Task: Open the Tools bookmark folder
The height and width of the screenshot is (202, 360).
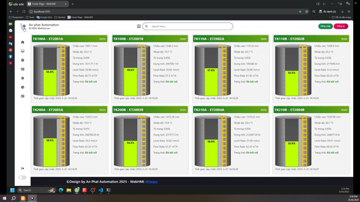Action: (31, 17)
